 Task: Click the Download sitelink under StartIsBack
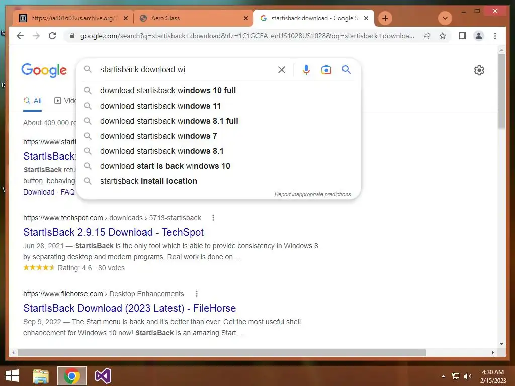[x=38, y=192]
